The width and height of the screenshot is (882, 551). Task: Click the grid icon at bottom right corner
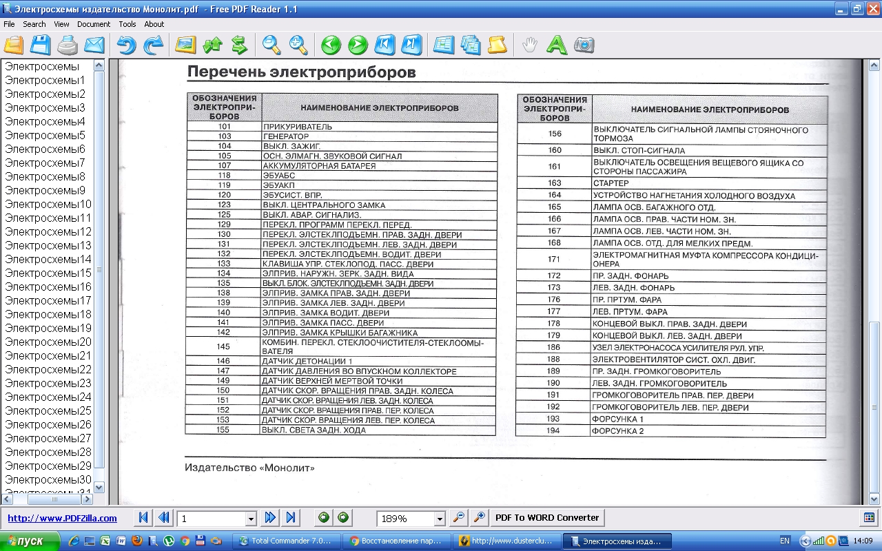pos(869,518)
